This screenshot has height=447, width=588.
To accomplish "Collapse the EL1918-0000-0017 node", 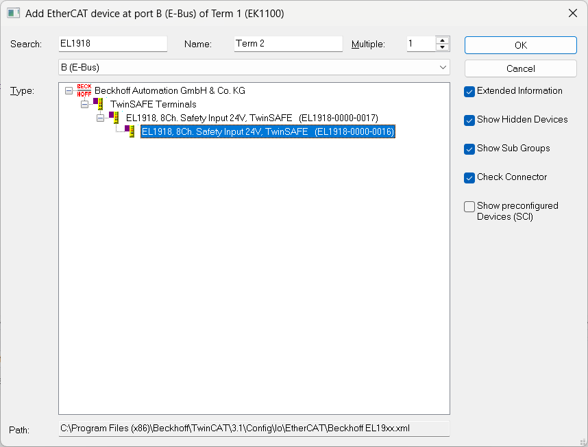I will coord(100,118).
